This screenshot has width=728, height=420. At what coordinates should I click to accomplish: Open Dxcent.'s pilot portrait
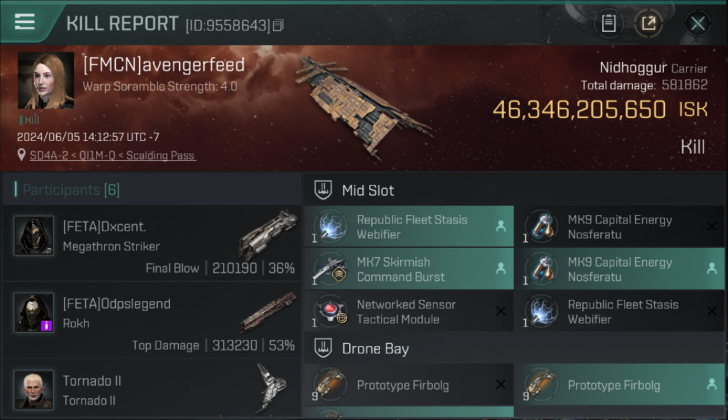(x=34, y=236)
